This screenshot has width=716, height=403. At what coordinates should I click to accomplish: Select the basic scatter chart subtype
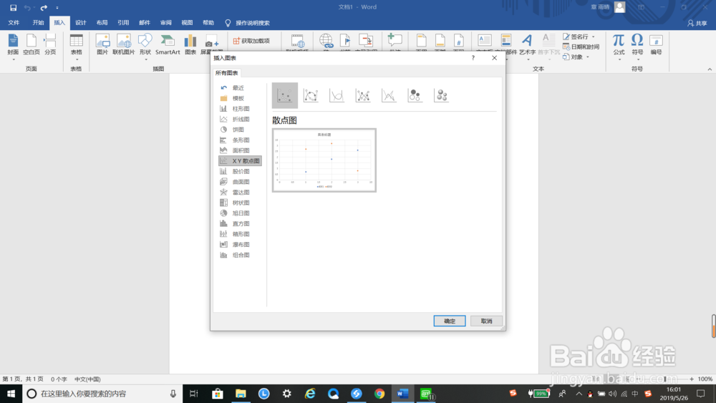tap(284, 95)
